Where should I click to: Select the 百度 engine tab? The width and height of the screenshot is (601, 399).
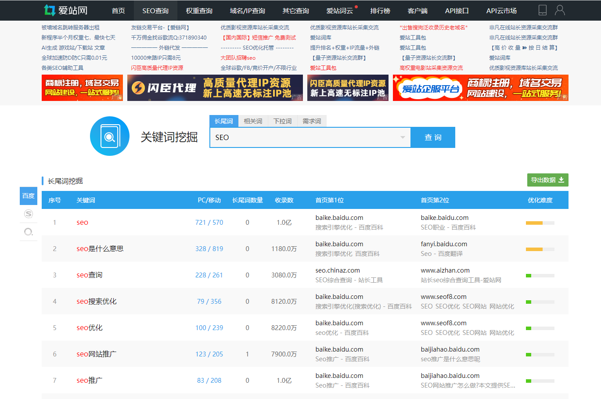click(x=29, y=196)
